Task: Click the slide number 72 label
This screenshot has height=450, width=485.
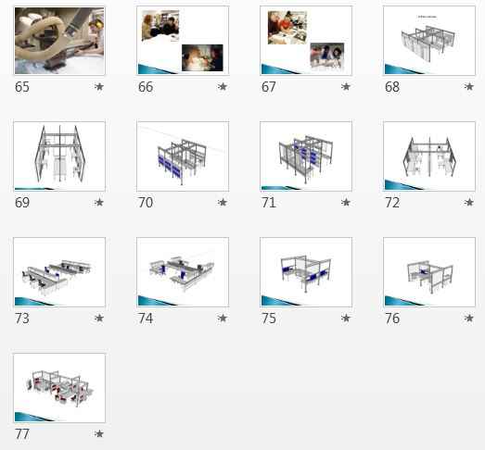Action: point(392,203)
